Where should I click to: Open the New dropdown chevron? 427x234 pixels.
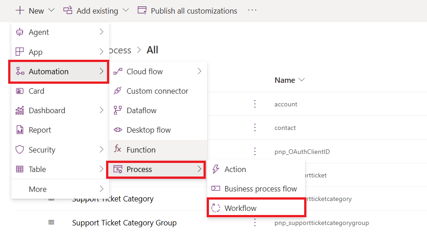click(x=51, y=10)
